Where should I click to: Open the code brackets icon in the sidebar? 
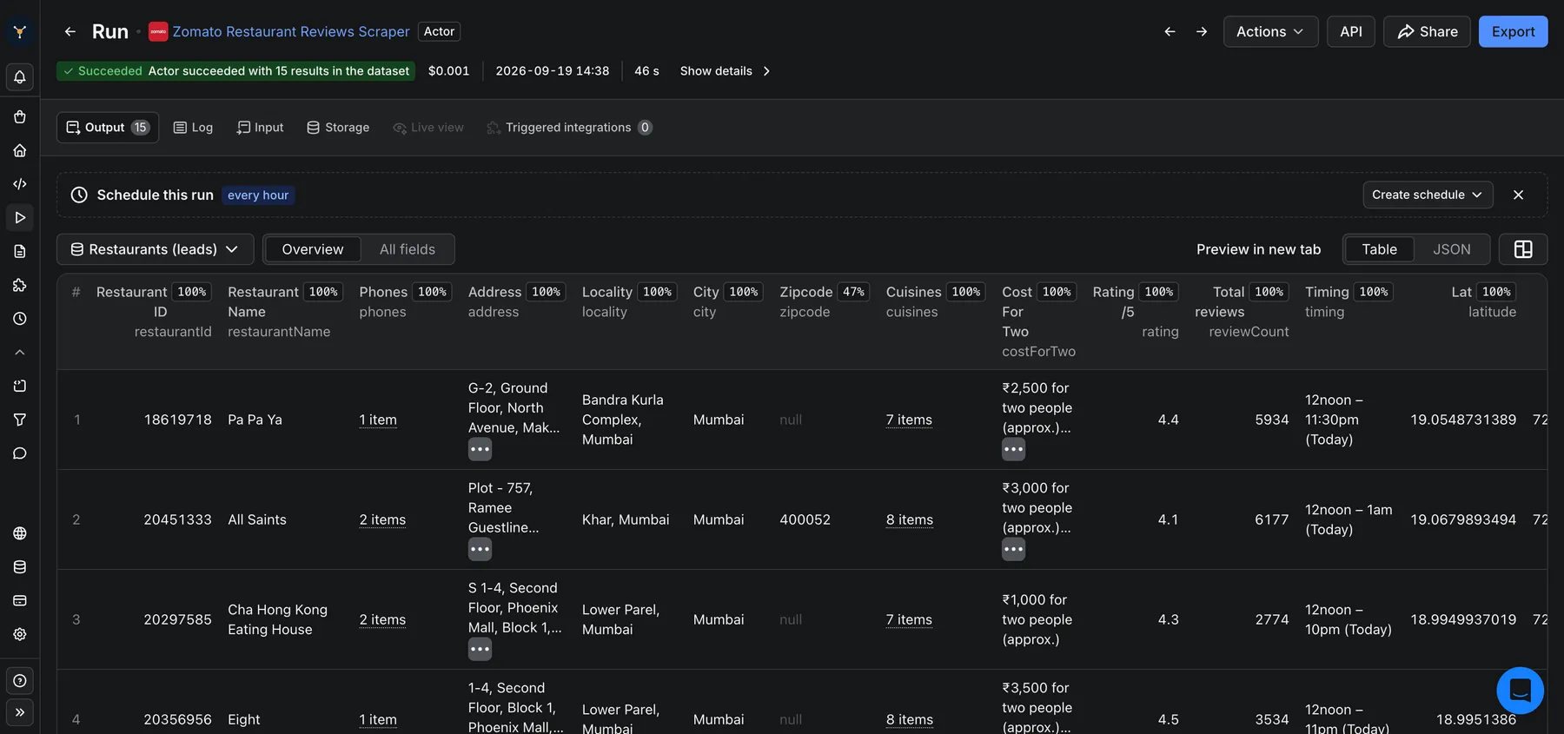[x=20, y=184]
